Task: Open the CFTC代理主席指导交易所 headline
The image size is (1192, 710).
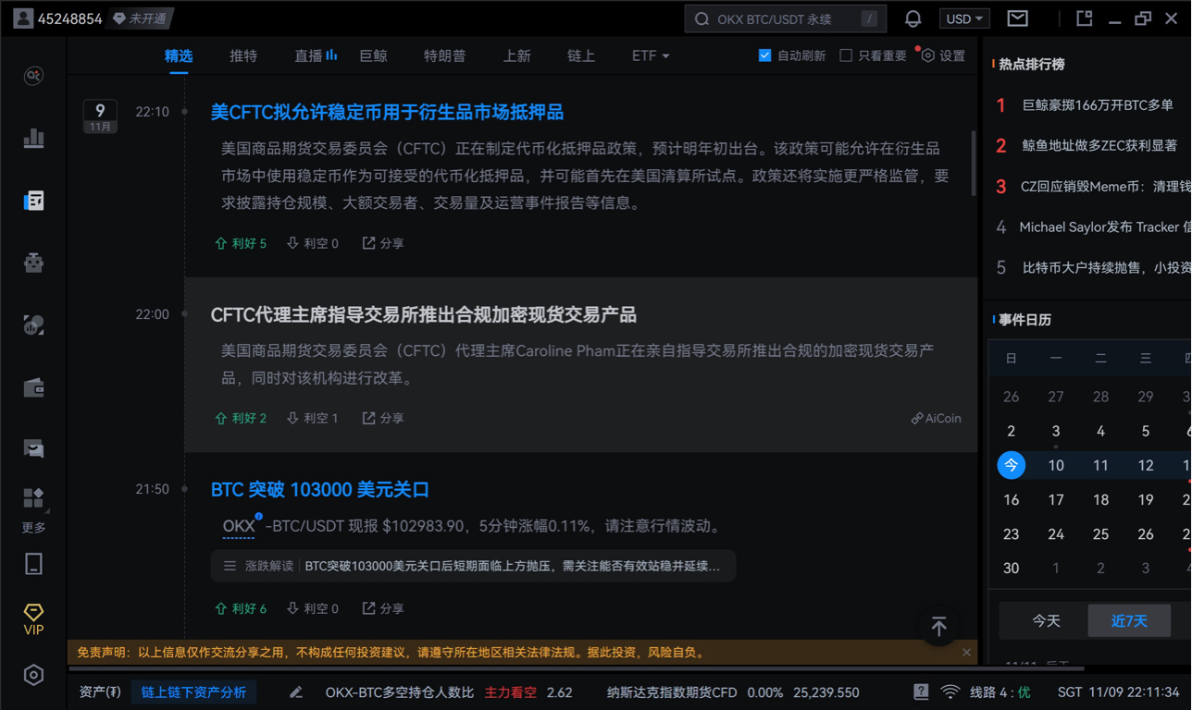Action: click(423, 315)
